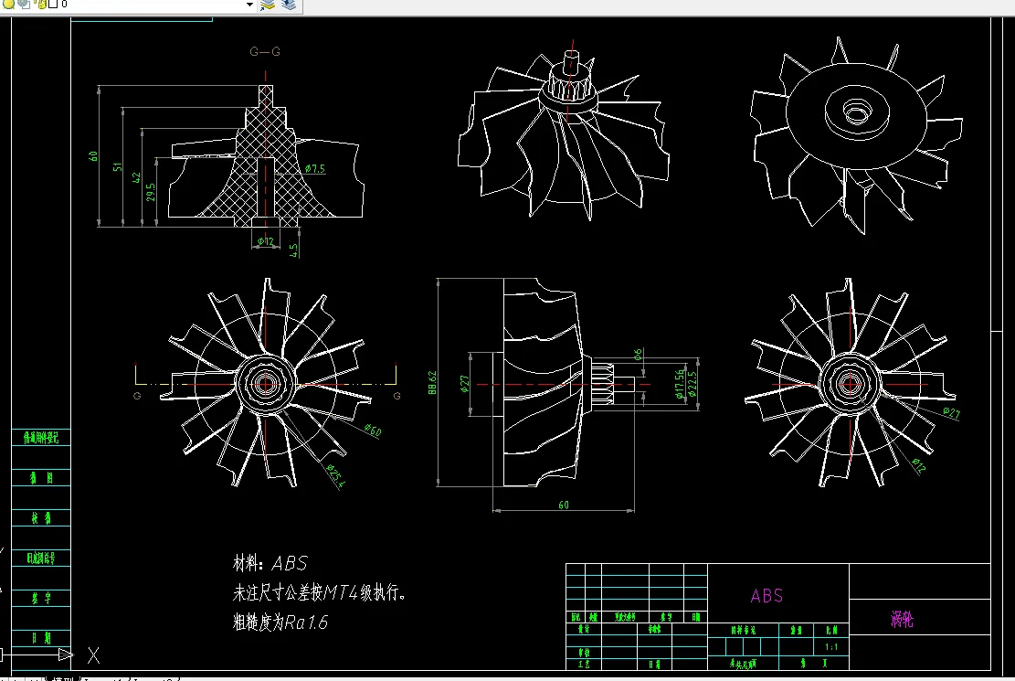Select the magenta ABS in title block
The width and height of the screenshot is (1015, 681).
[x=767, y=595]
